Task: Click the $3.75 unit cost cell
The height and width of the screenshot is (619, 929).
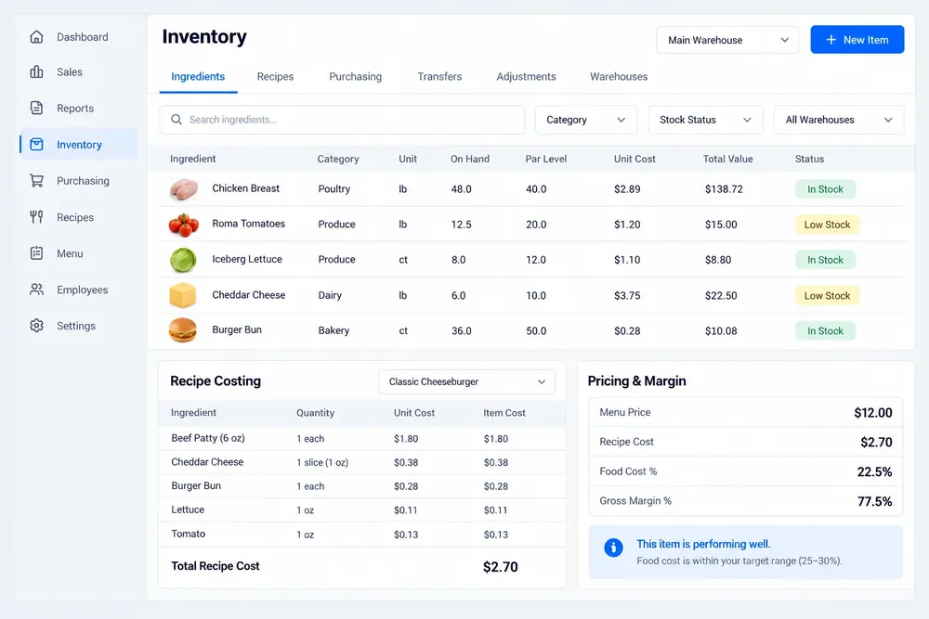Action: tap(627, 295)
